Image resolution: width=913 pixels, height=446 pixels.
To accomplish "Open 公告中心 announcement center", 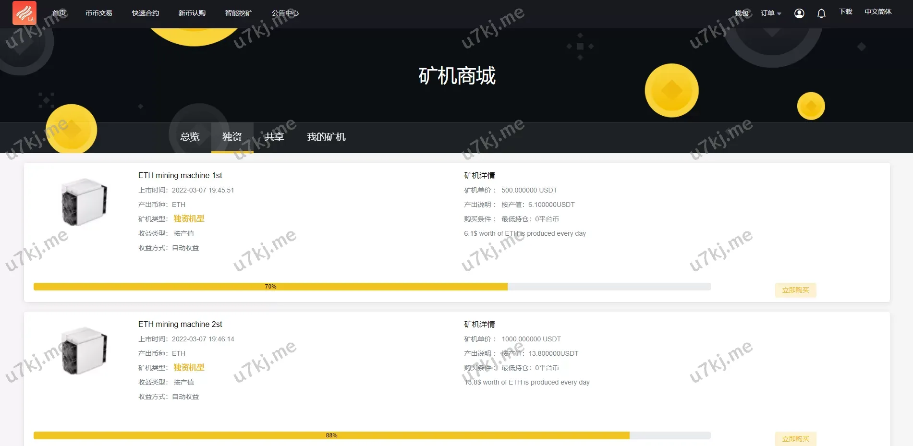I will click(x=285, y=13).
